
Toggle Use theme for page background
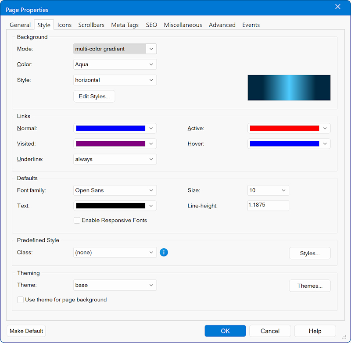click(x=21, y=300)
